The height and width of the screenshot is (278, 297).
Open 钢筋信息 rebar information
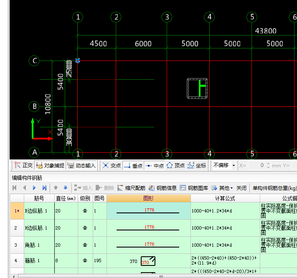pos(162,188)
